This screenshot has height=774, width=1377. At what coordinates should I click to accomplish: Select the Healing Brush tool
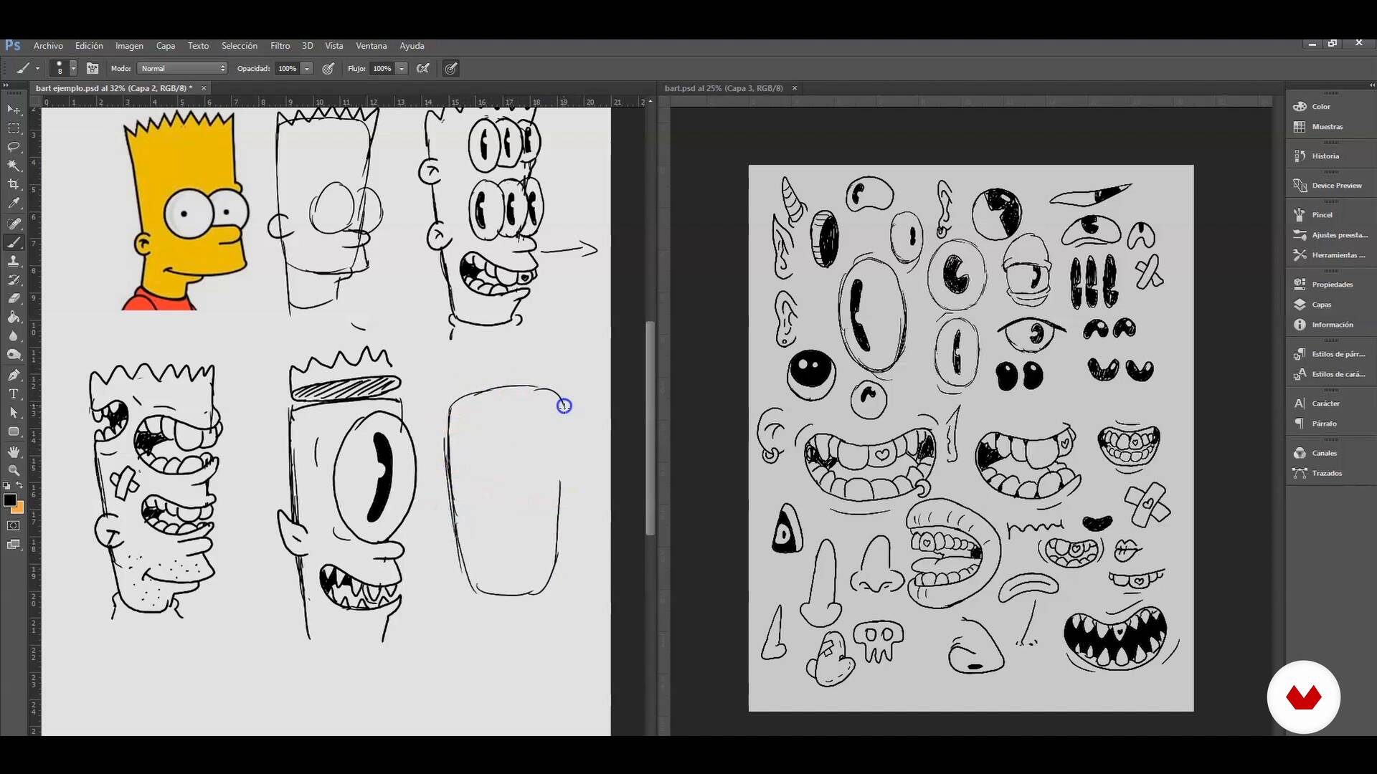pyautogui.click(x=14, y=224)
